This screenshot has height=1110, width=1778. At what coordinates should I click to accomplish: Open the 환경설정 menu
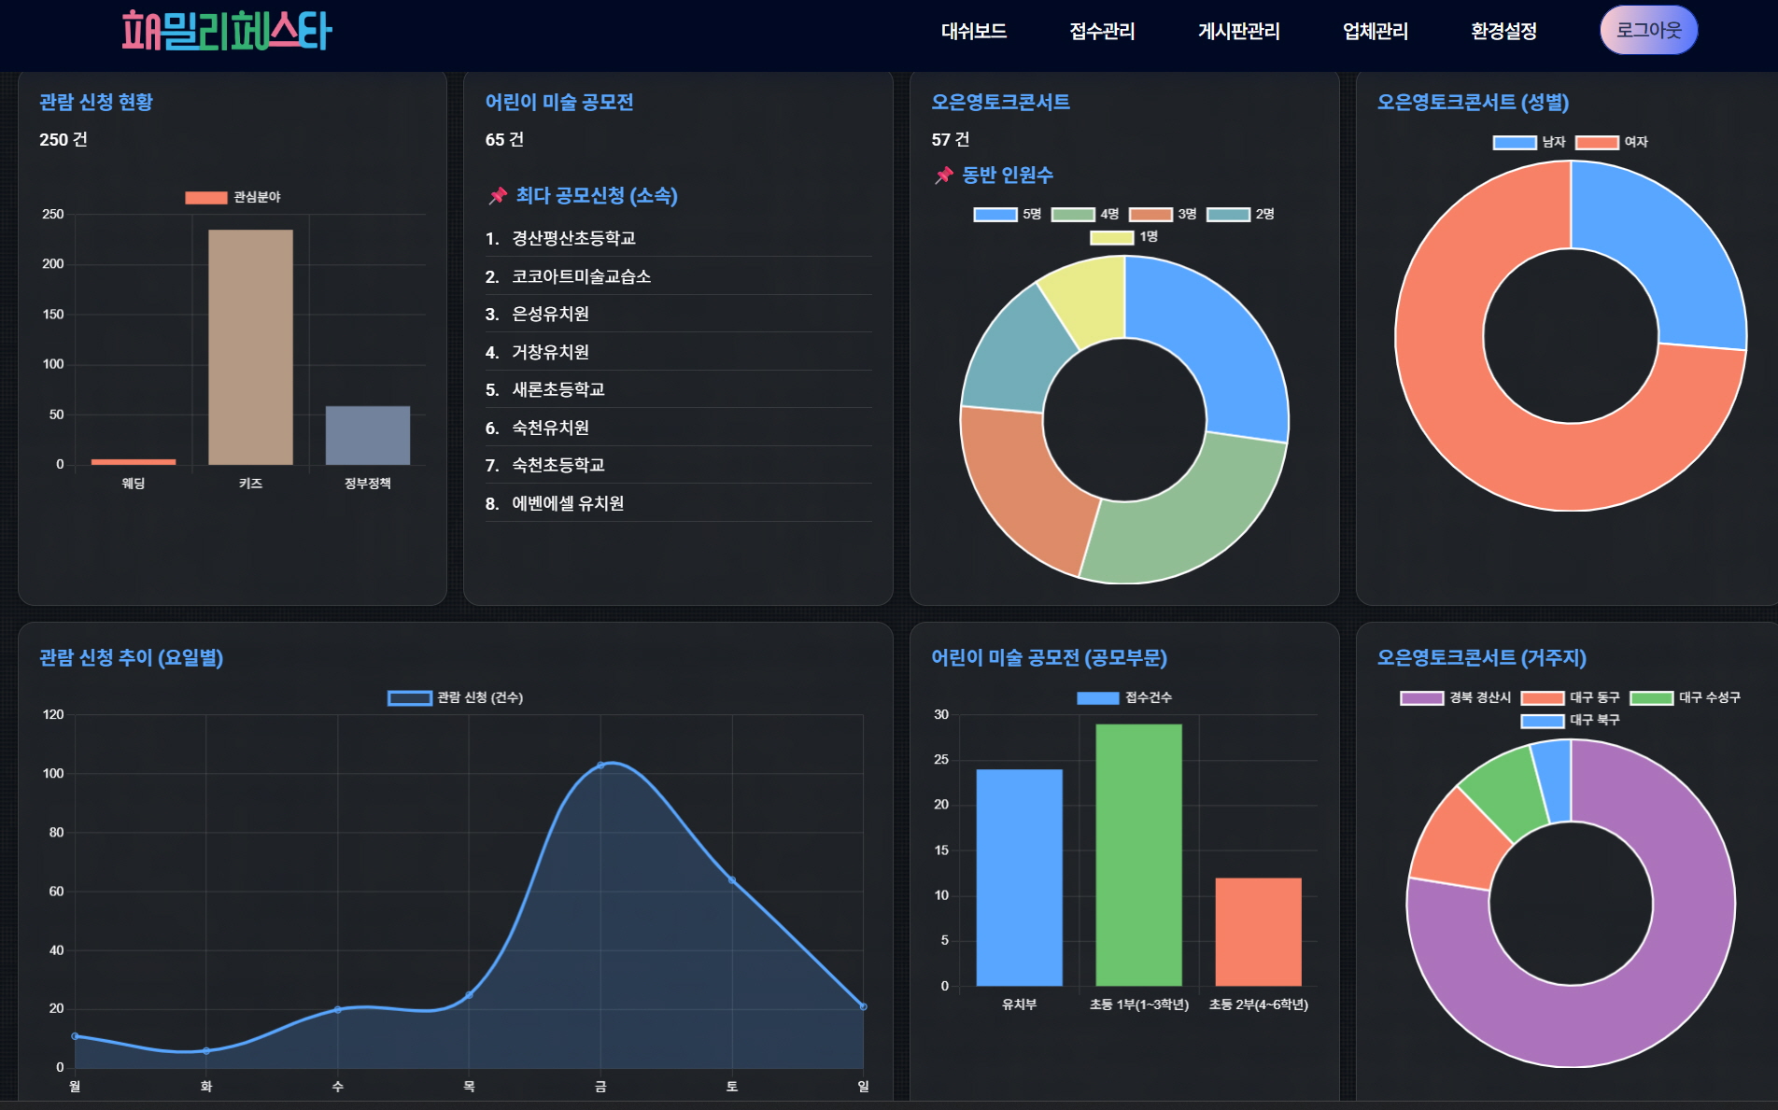click(1503, 32)
